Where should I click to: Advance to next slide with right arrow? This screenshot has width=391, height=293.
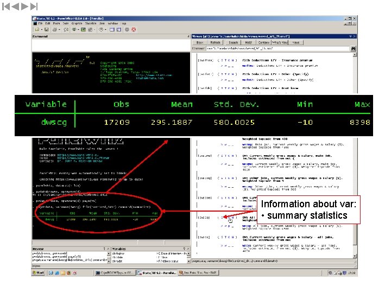(x=24, y=7)
